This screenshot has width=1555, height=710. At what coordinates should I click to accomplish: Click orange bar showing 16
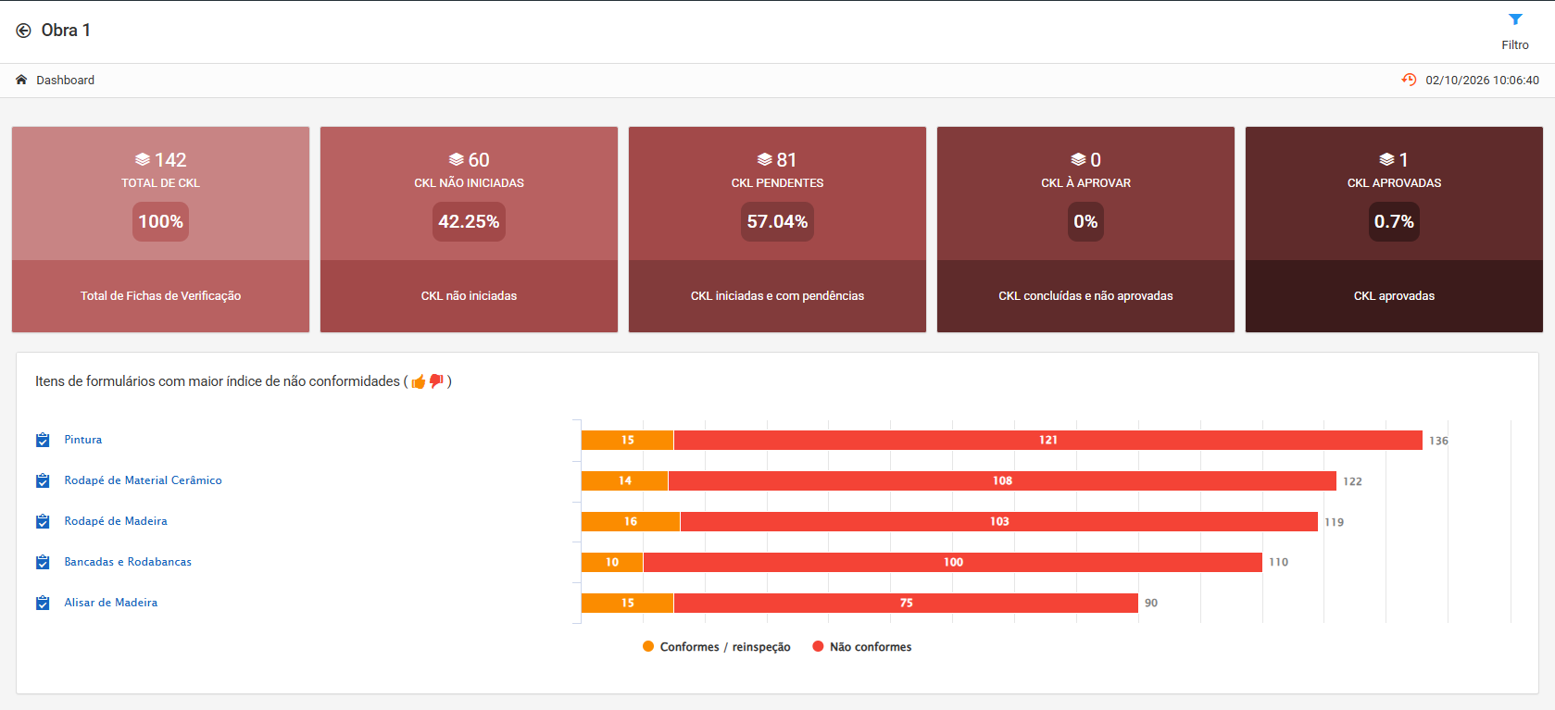(x=631, y=521)
